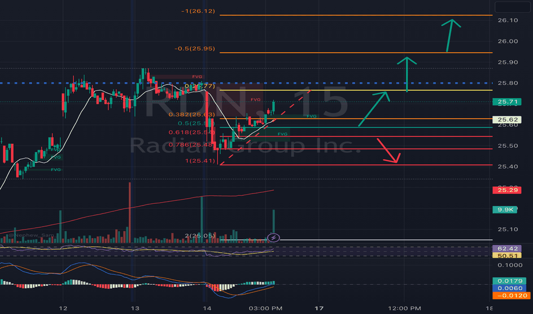
Task: Select the -1(26.12) Fibonacci level label
Action: coord(198,11)
